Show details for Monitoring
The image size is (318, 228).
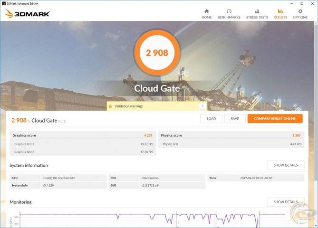286,202
